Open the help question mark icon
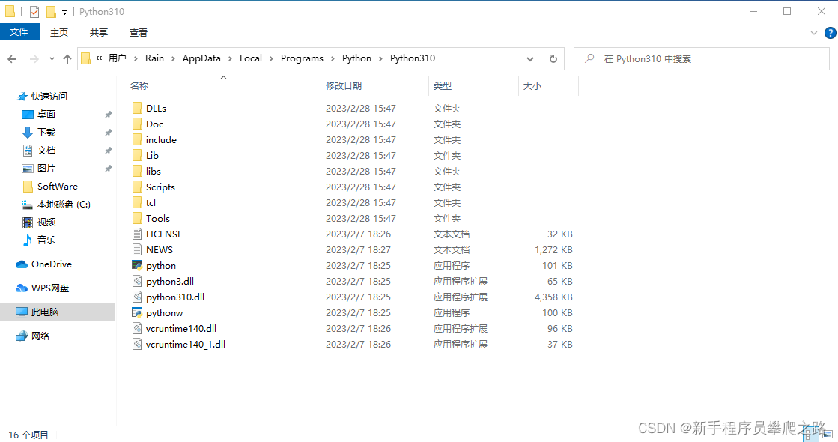The image size is (838, 442). (830, 33)
